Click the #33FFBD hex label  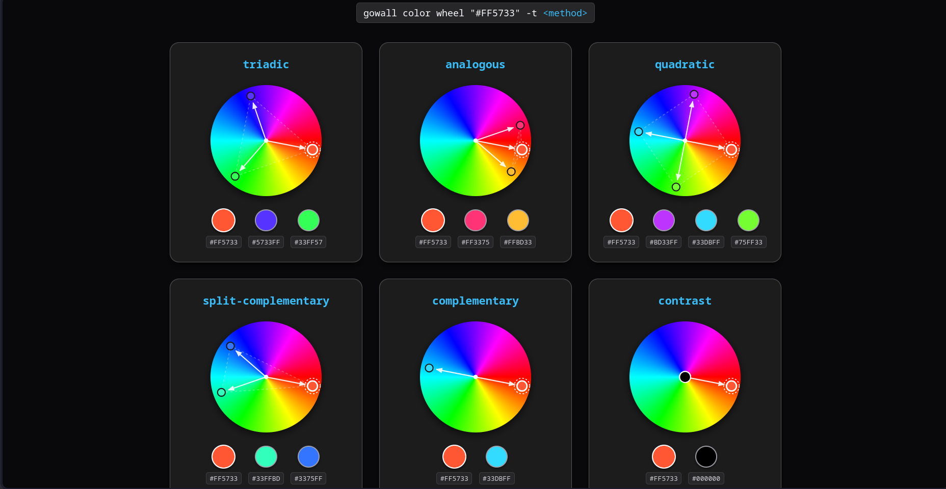(x=266, y=478)
